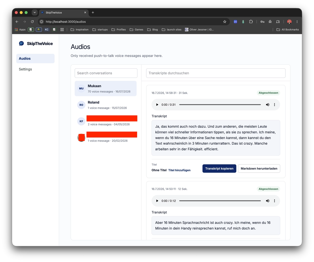Click the blue braces extension icon
The width and height of the screenshot is (314, 262).
click(235, 22)
